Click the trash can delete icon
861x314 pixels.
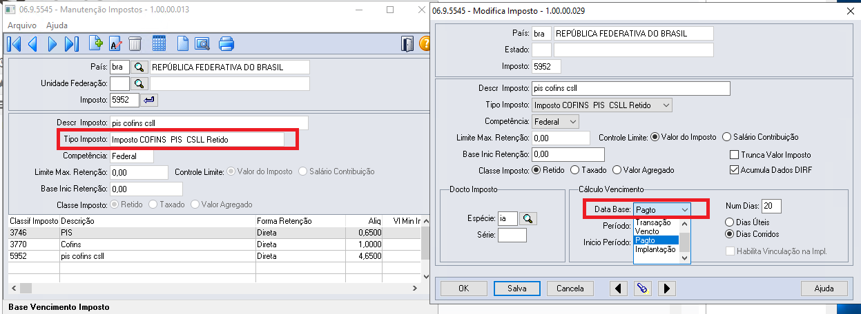click(x=135, y=45)
